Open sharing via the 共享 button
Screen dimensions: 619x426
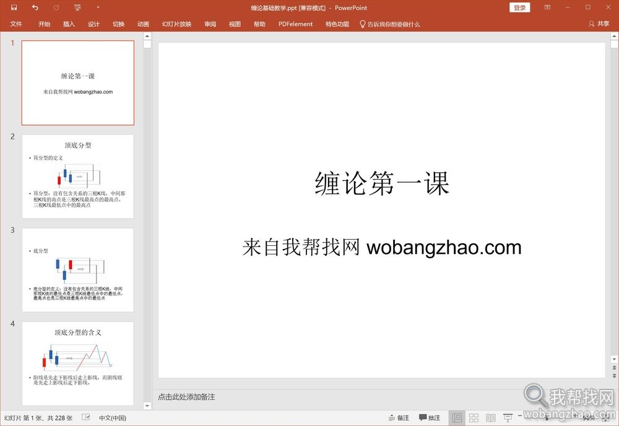click(x=604, y=24)
